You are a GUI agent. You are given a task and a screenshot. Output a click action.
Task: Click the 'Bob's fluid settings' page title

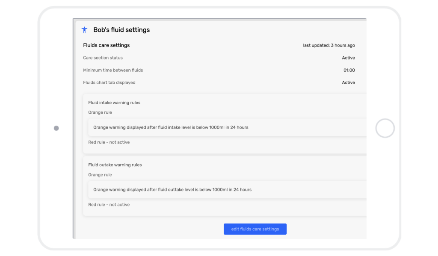121,30
